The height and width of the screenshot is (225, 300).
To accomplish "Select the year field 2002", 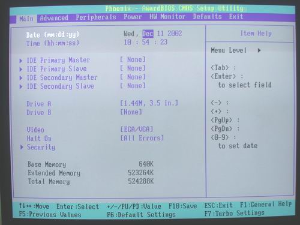I will (x=175, y=34).
